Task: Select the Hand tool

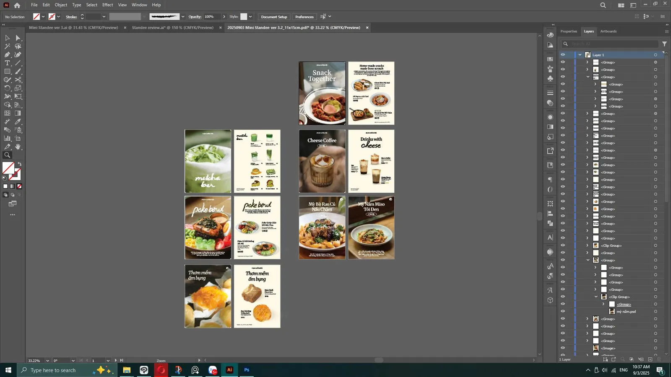Action: tap(18, 147)
